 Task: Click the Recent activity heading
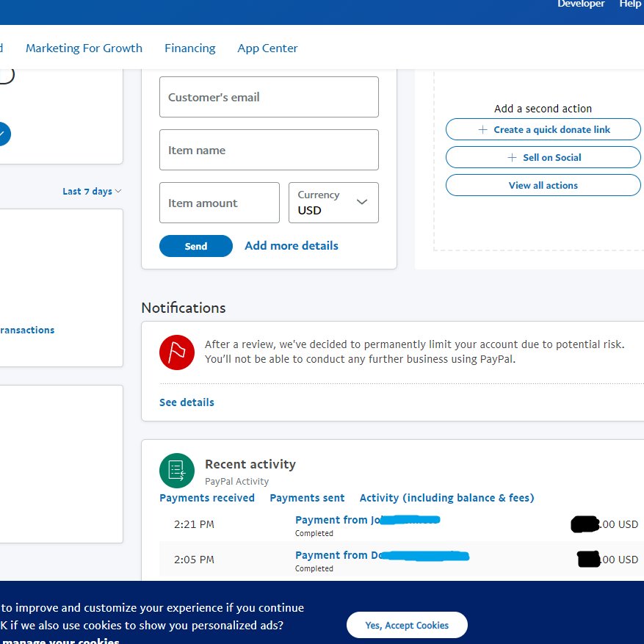(250, 464)
